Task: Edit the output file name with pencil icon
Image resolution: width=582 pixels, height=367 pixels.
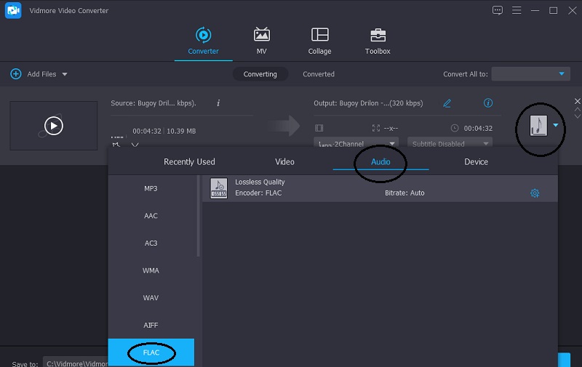Action: [x=447, y=103]
